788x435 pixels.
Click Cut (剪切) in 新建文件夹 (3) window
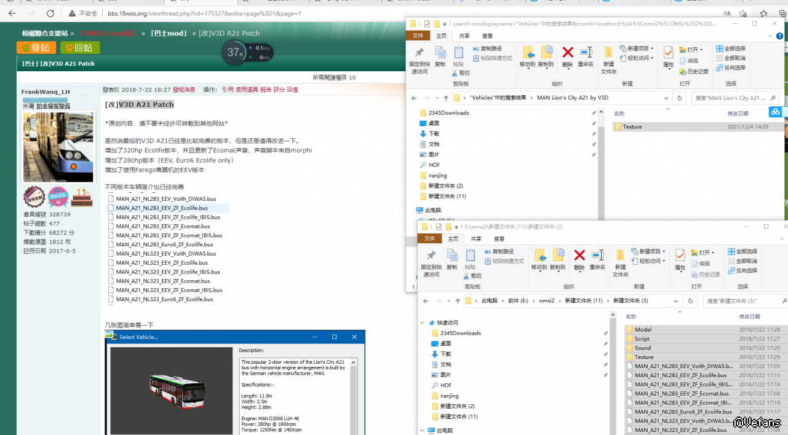click(472, 276)
